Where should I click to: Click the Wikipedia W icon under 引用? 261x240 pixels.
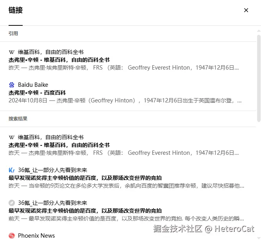(12, 52)
